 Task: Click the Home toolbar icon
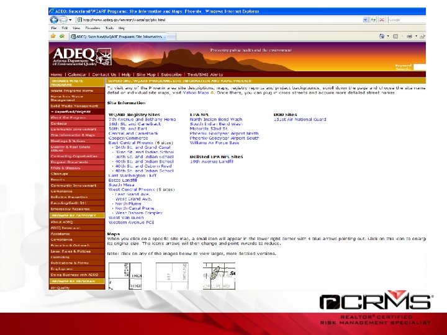[382, 36]
